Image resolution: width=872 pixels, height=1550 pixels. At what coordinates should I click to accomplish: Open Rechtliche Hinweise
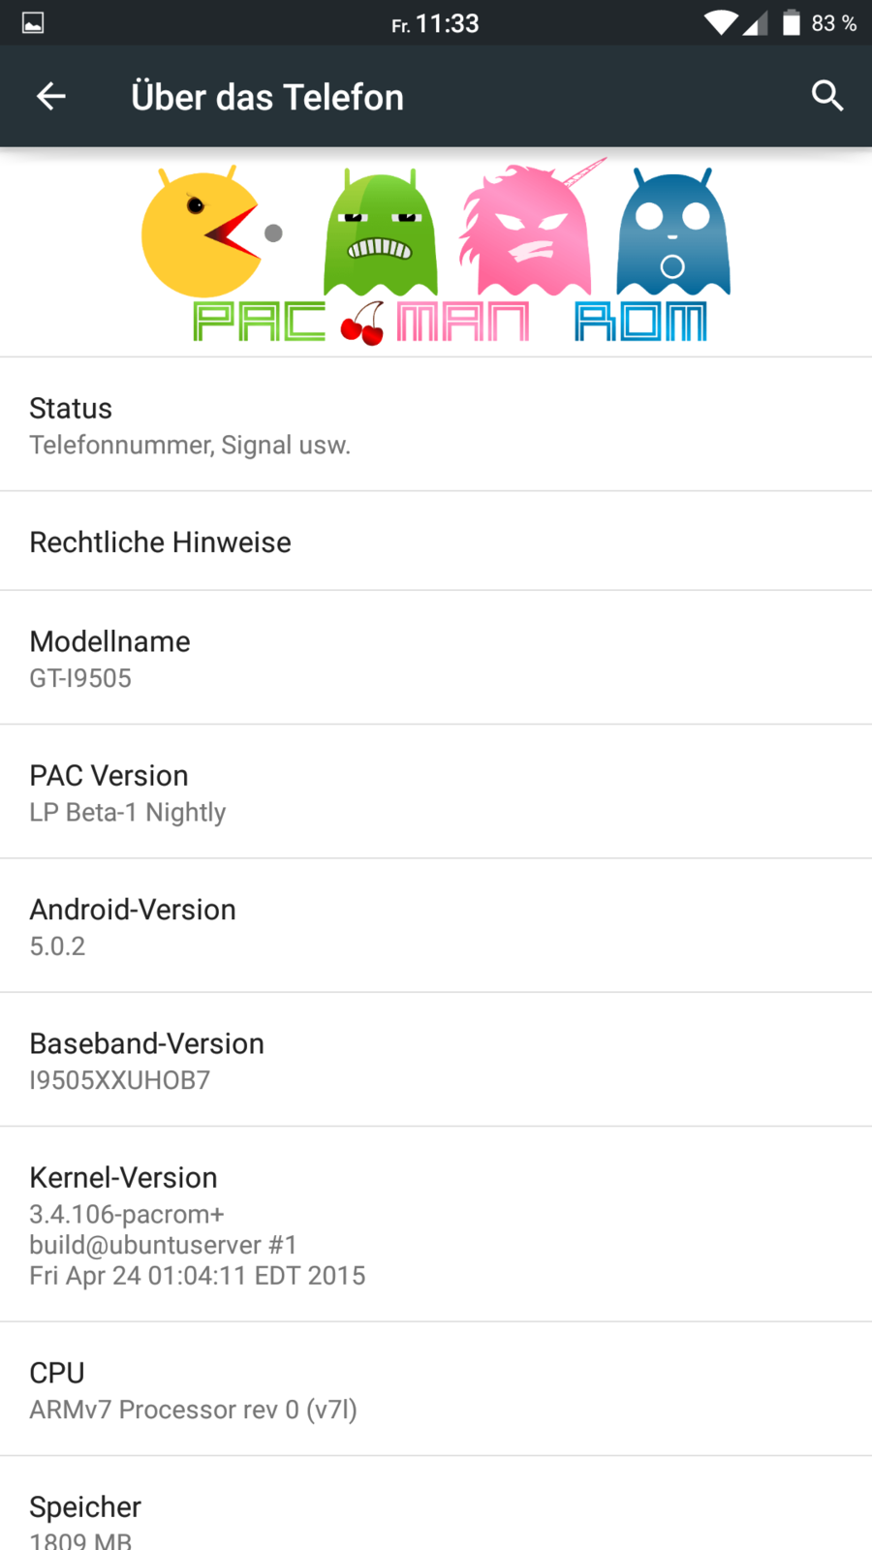coord(436,542)
